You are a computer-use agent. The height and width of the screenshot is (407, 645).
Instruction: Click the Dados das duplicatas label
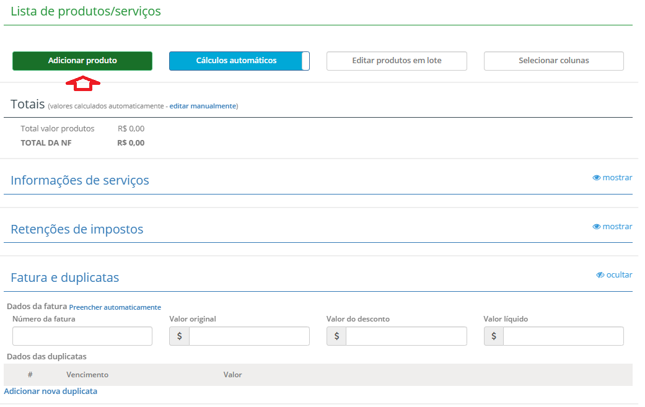[47, 356]
